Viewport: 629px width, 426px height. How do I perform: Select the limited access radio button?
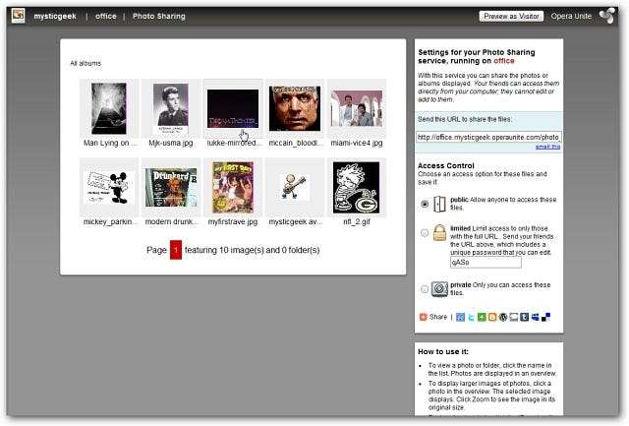click(425, 233)
